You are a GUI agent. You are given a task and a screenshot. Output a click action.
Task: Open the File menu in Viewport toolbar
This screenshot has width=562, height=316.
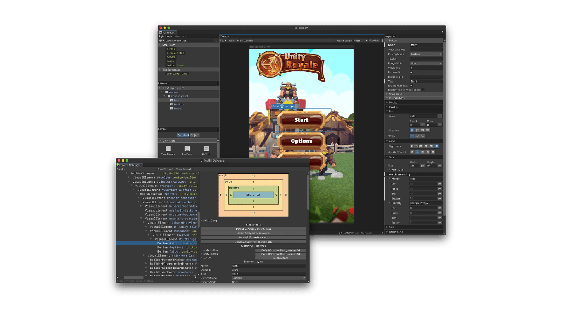tap(223, 41)
